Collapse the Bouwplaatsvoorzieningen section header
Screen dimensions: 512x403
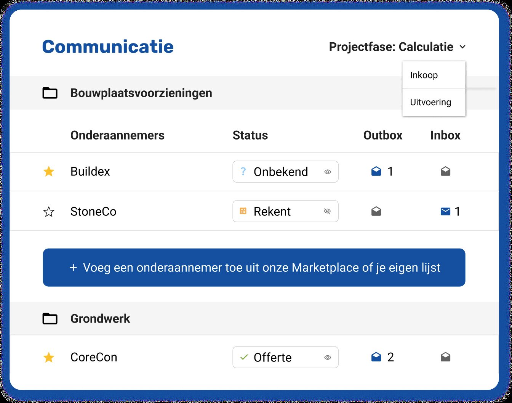254,93
